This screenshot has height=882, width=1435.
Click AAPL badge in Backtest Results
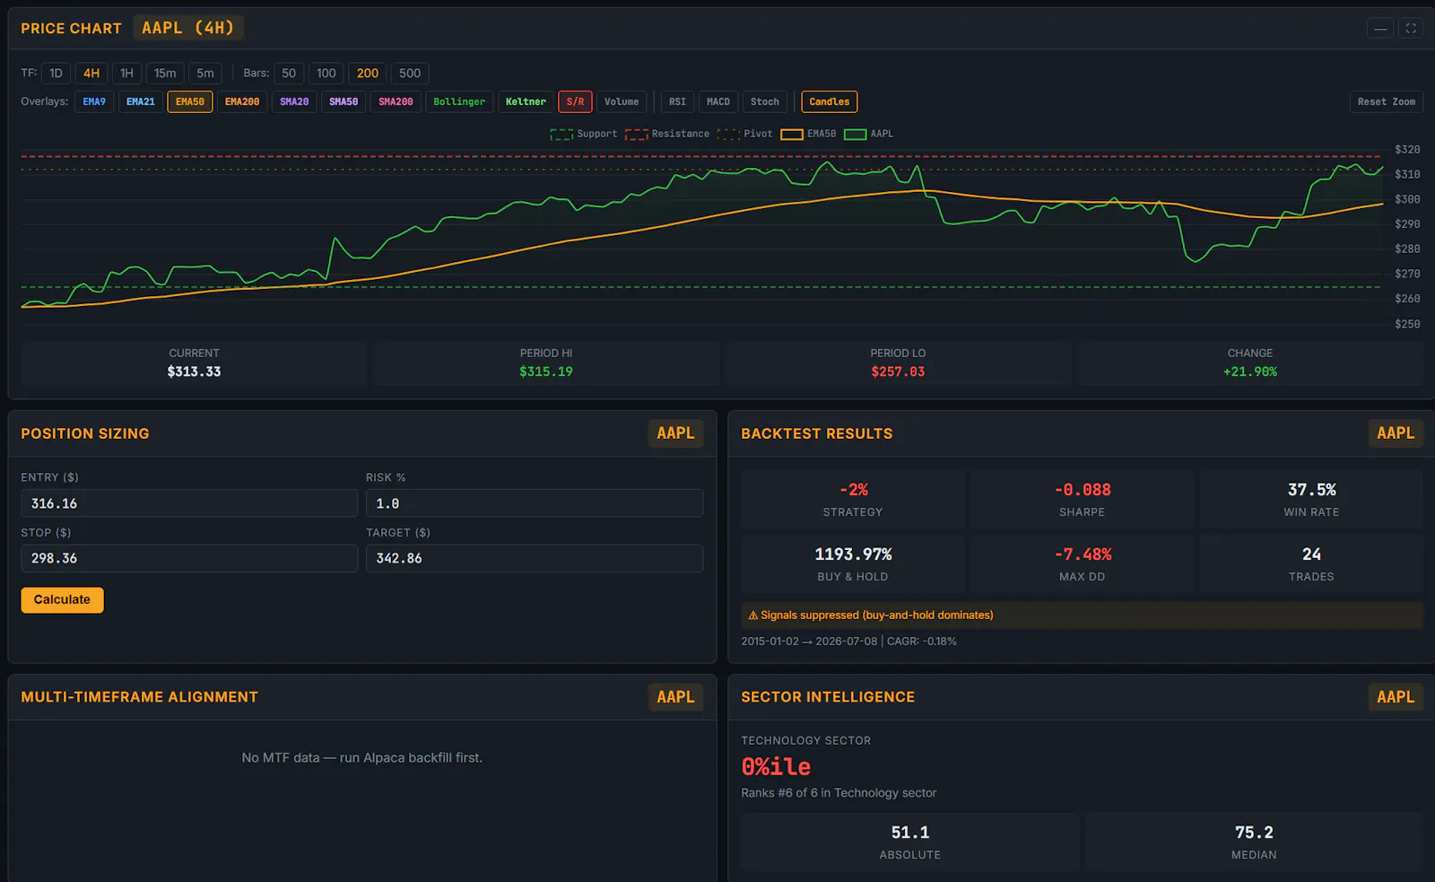coord(1396,433)
